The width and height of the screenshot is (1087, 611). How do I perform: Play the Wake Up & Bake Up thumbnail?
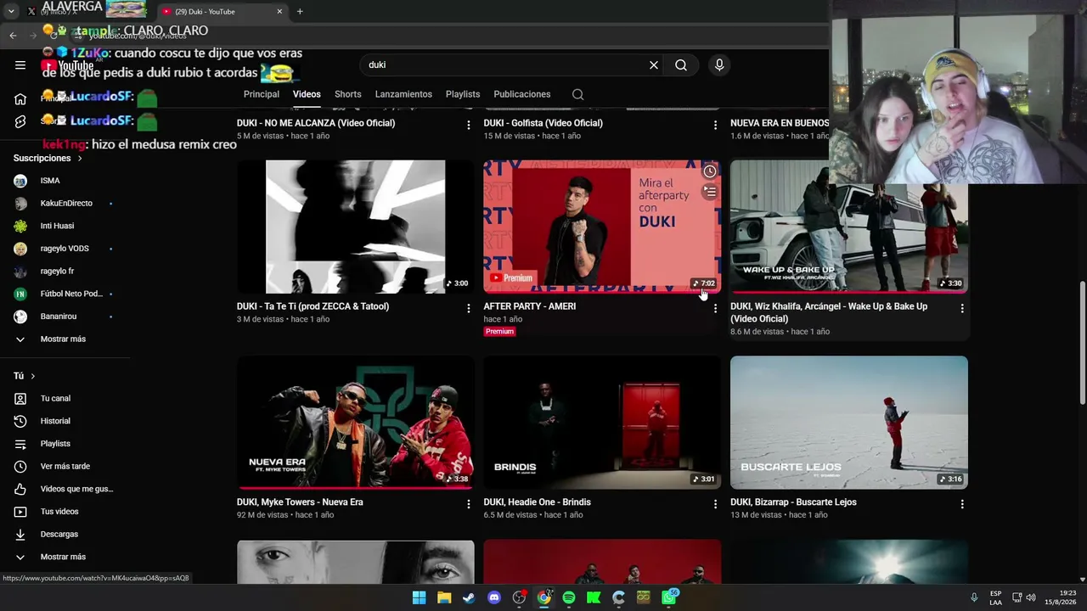[x=849, y=227]
